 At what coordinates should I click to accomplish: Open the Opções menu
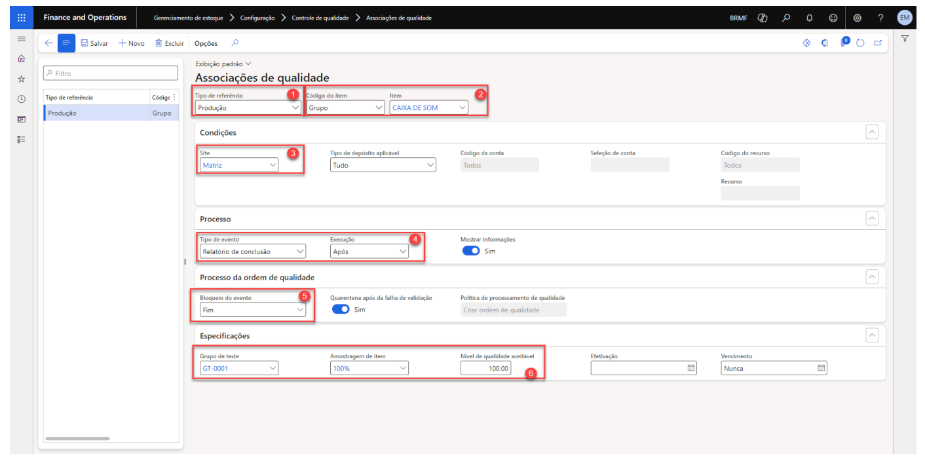point(206,43)
